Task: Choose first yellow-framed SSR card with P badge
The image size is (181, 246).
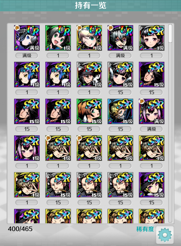Action: point(58,148)
